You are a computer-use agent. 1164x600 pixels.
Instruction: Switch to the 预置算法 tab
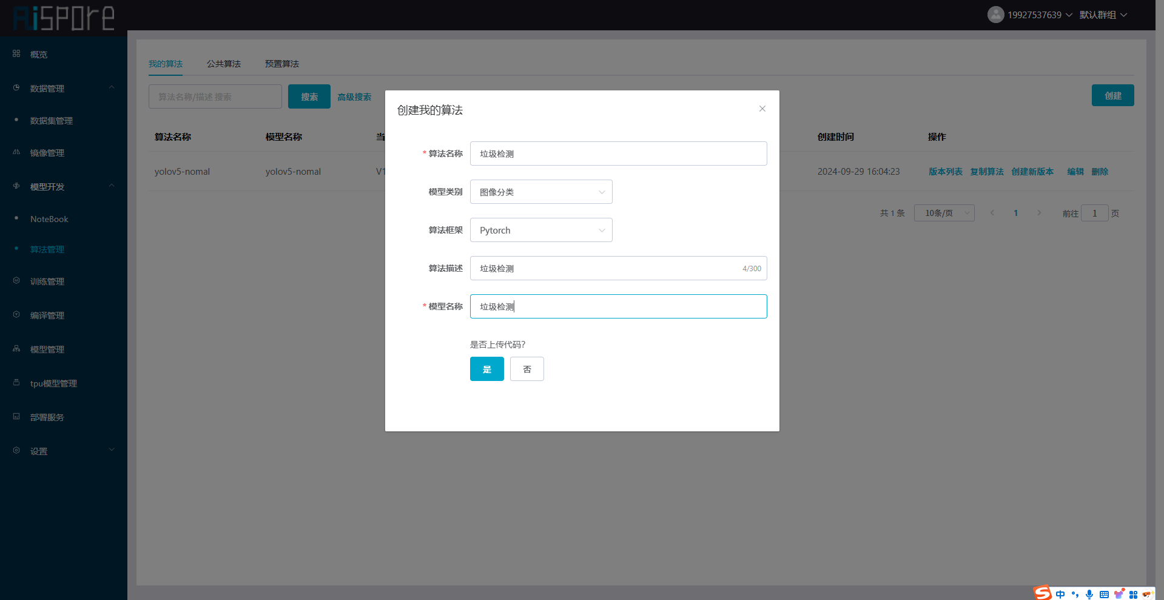(281, 64)
